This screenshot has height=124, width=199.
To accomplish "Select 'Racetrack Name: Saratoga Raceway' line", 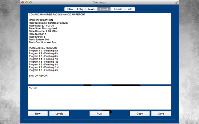I will (x=49, y=23).
